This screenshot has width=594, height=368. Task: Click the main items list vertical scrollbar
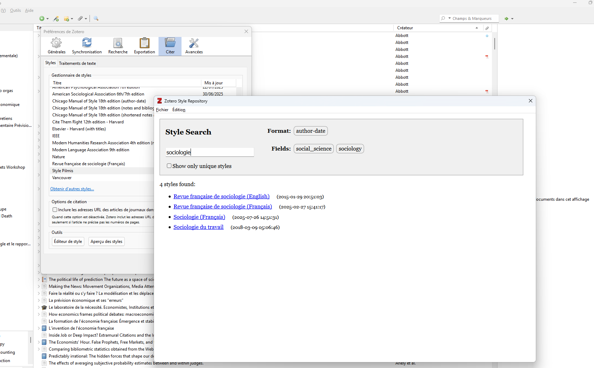(495, 44)
